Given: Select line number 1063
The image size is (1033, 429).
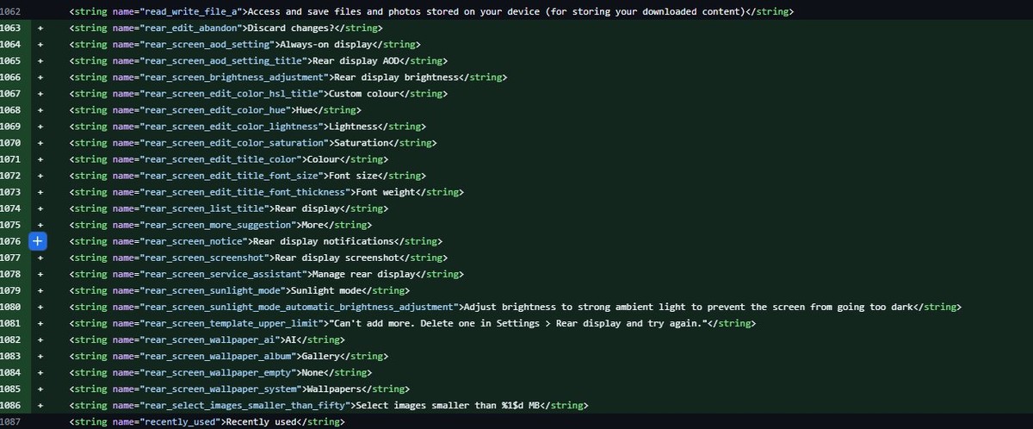Looking at the screenshot, I should pos(11,28).
